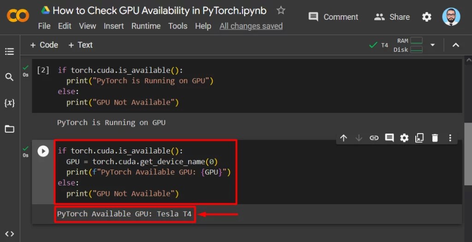472x242 pixels.
Task: Copy link to cell with link icon
Action: 374,138
